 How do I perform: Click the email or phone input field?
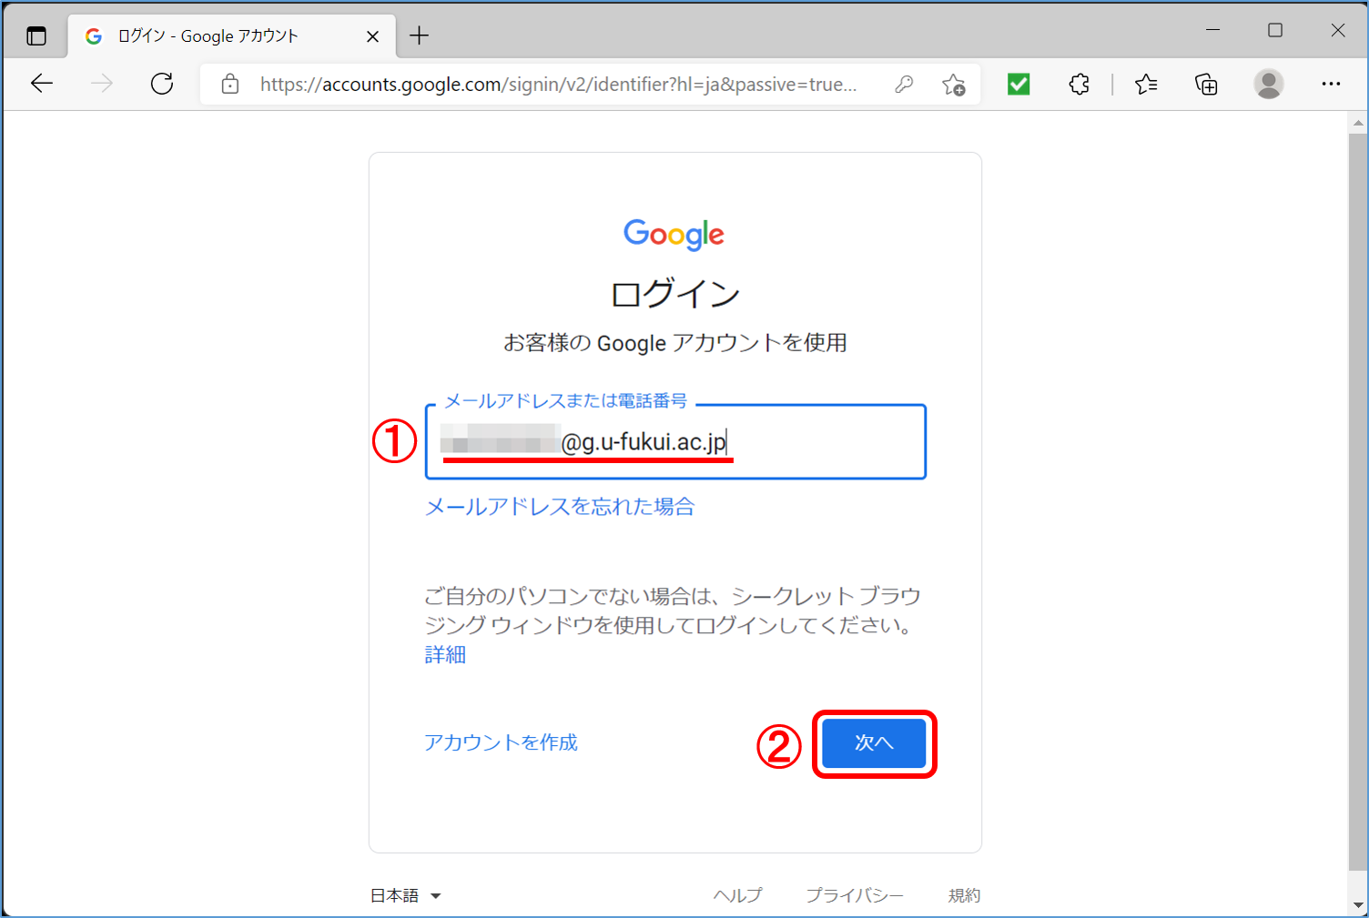click(675, 441)
